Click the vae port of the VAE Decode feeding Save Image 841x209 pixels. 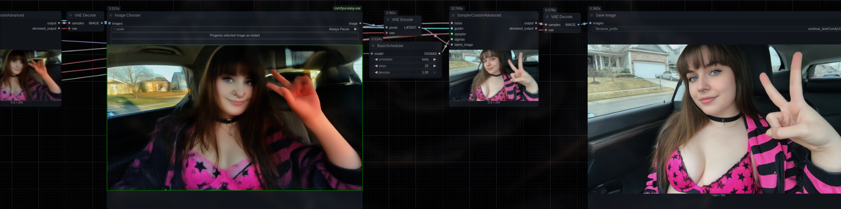click(x=546, y=30)
